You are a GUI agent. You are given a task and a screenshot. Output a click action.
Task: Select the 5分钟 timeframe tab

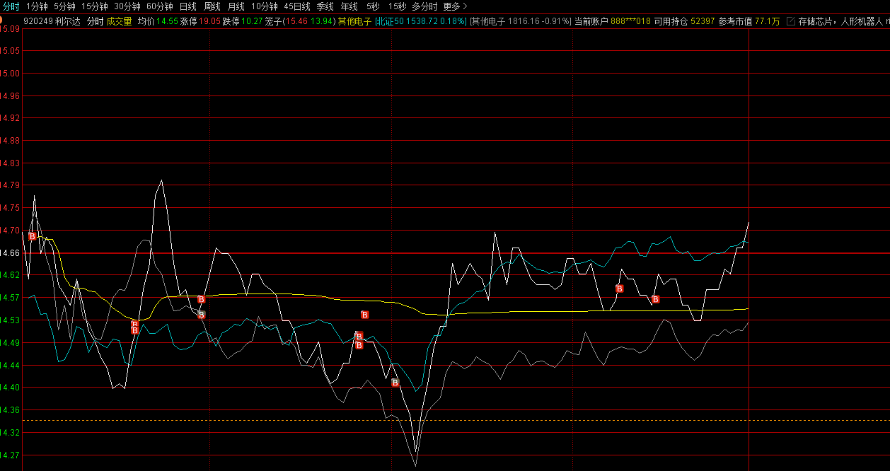[x=64, y=6]
